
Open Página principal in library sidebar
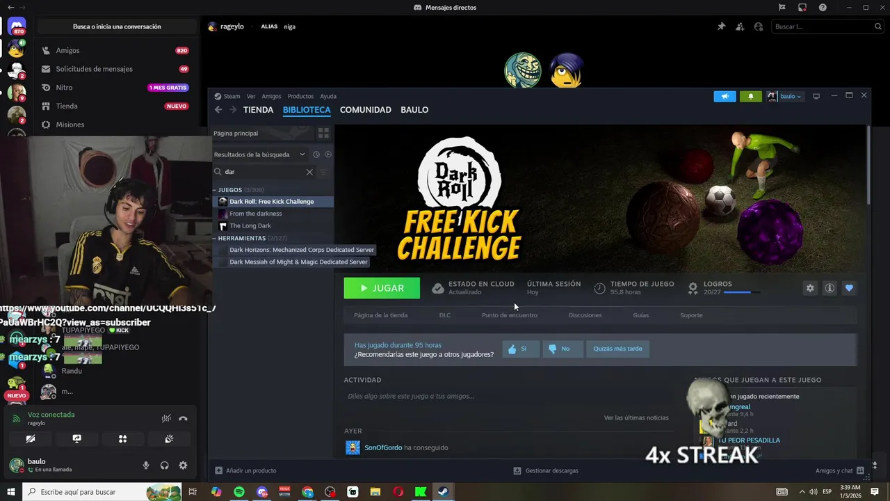[x=263, y=133]
